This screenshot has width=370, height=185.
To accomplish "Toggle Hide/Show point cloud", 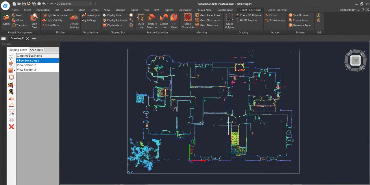I will pos(51,25).
